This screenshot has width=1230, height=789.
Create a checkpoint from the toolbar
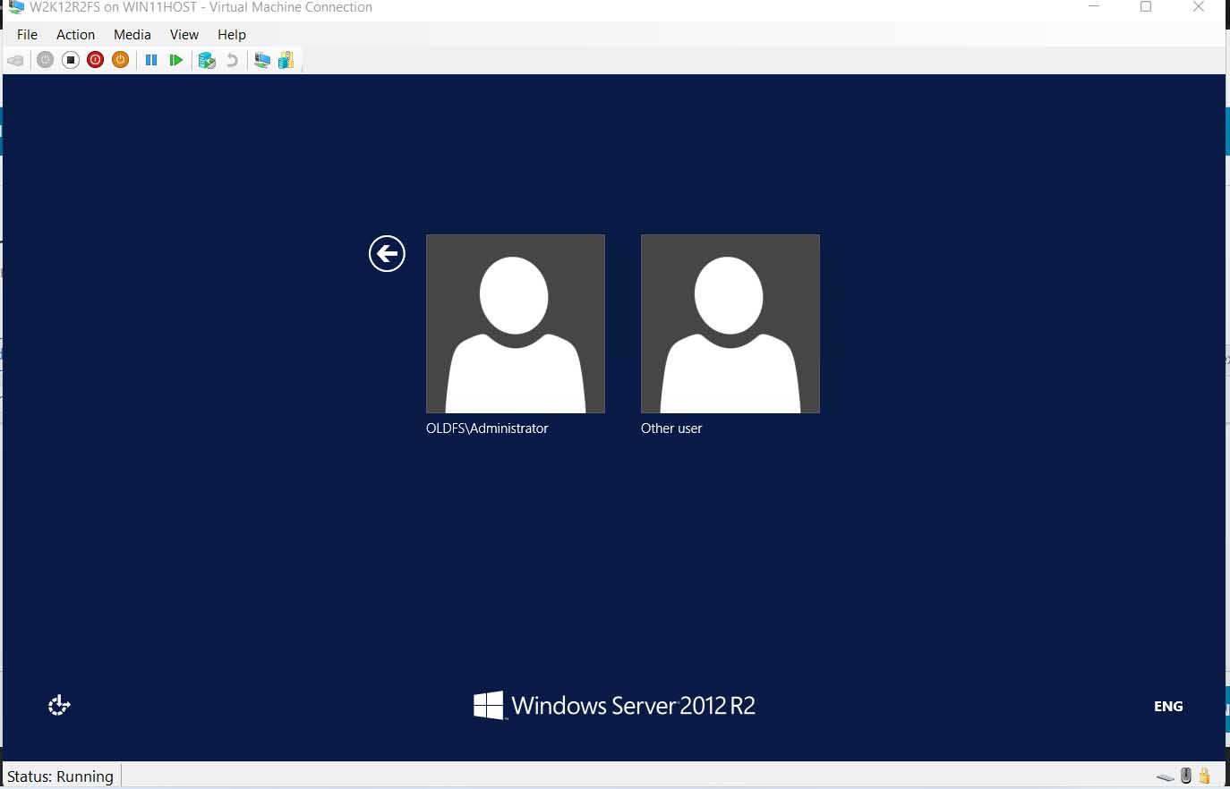(x=207, y=60)
